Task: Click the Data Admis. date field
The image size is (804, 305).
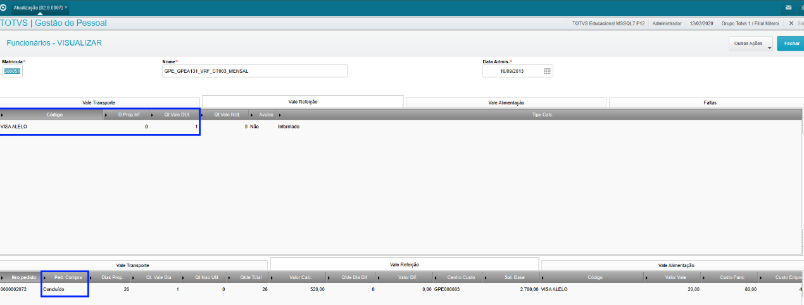Action: (x=512, y=71)
